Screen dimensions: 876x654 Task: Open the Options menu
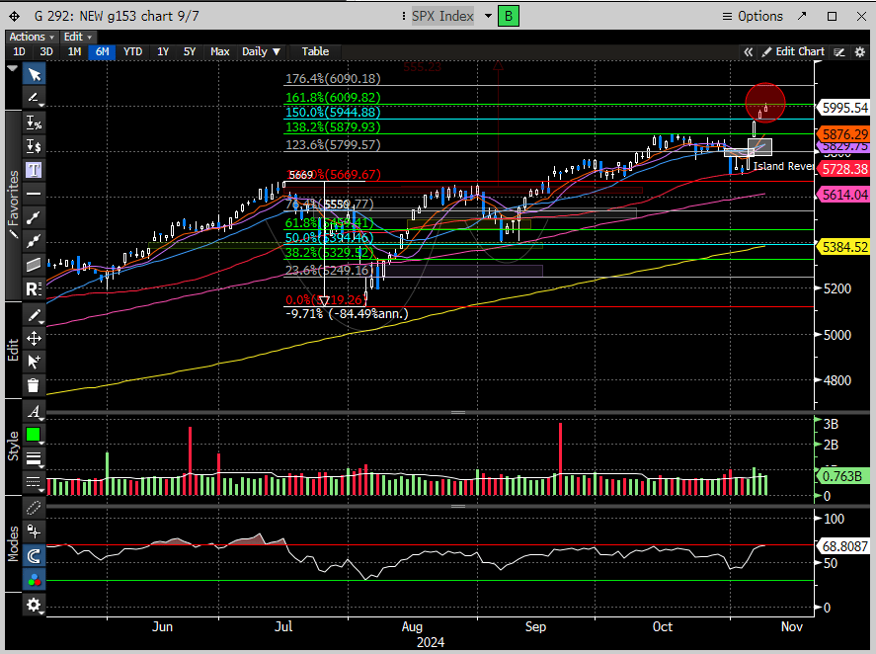[753, 16]
